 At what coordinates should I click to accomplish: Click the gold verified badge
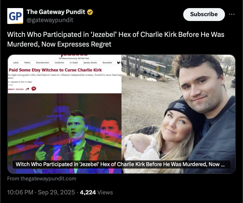[91, 12]
